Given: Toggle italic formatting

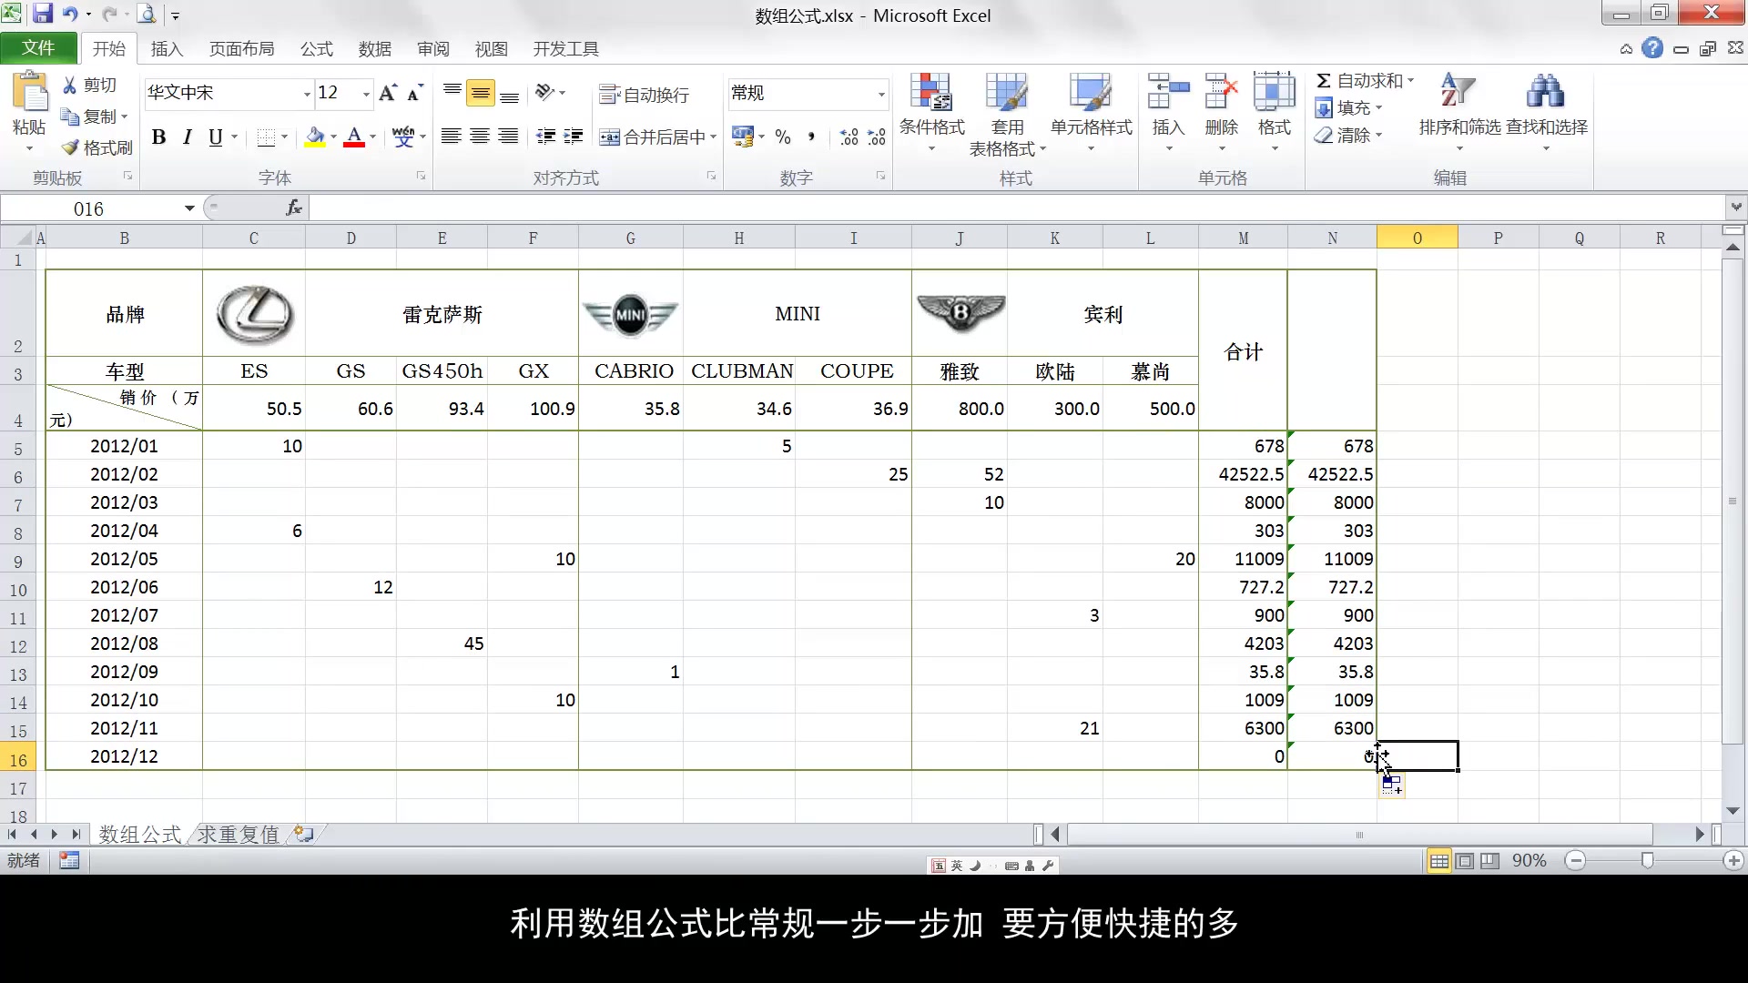Looking at the screenshot, I should (186, 137).
